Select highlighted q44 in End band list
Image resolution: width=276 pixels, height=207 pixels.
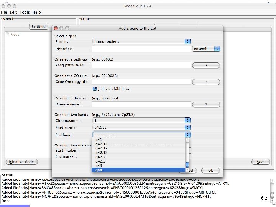138,170
